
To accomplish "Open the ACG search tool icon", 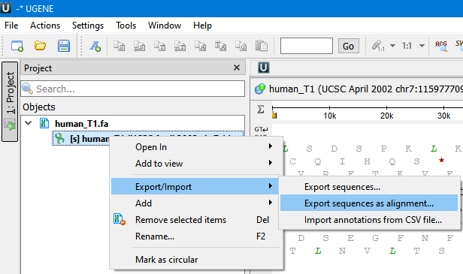I will point(441,46).
